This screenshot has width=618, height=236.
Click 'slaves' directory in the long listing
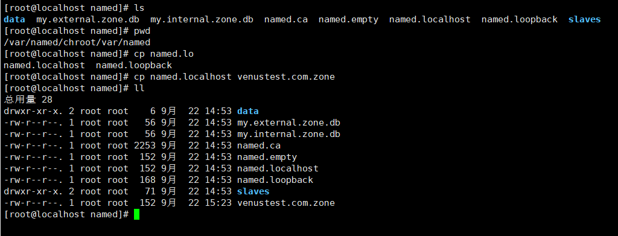[253, 191]
